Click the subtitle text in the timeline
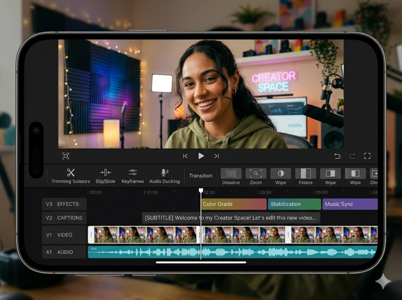Screen dimensions: 402x300 click(x=231, y=218)
